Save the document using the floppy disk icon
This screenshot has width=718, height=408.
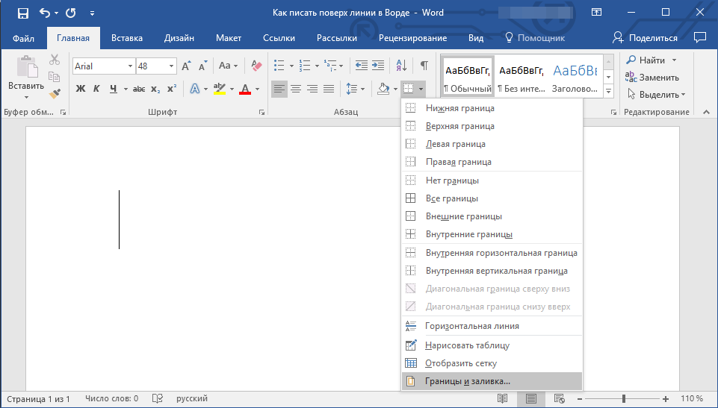click(22, 13)
